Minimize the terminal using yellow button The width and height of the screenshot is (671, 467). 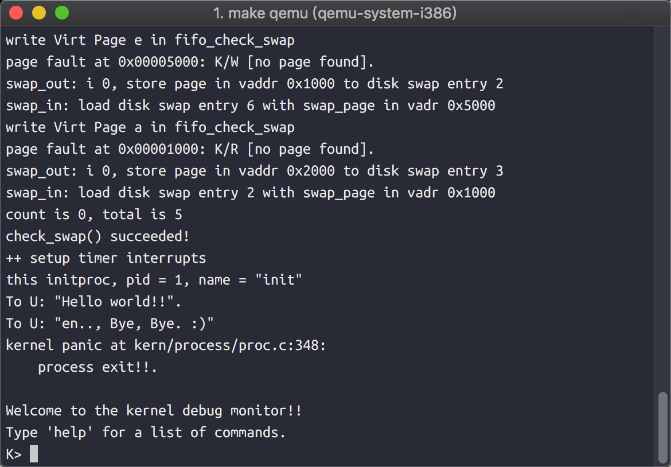39,13
